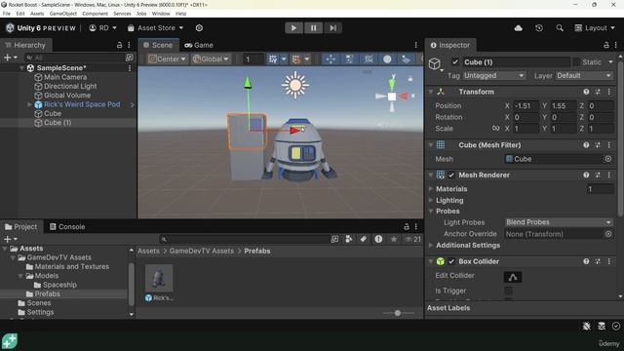624x351 pixels.
Task: Select Main Camera in Hierarchy
Action: (x=65, y=77)
